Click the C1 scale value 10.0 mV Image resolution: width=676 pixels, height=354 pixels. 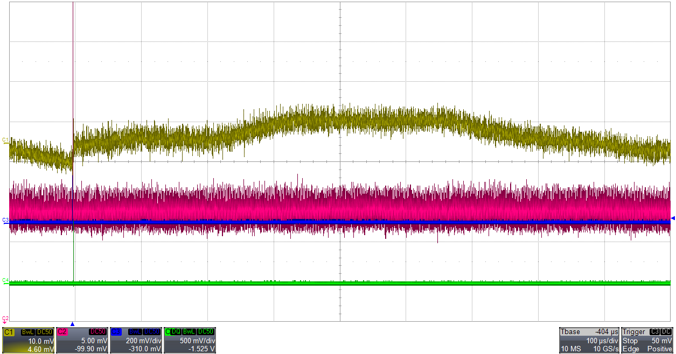tap(40, 341)
